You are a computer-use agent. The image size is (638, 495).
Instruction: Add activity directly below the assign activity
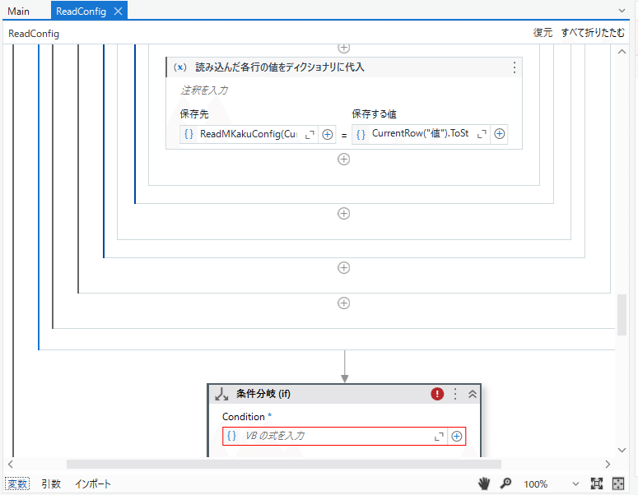(344, 160)
